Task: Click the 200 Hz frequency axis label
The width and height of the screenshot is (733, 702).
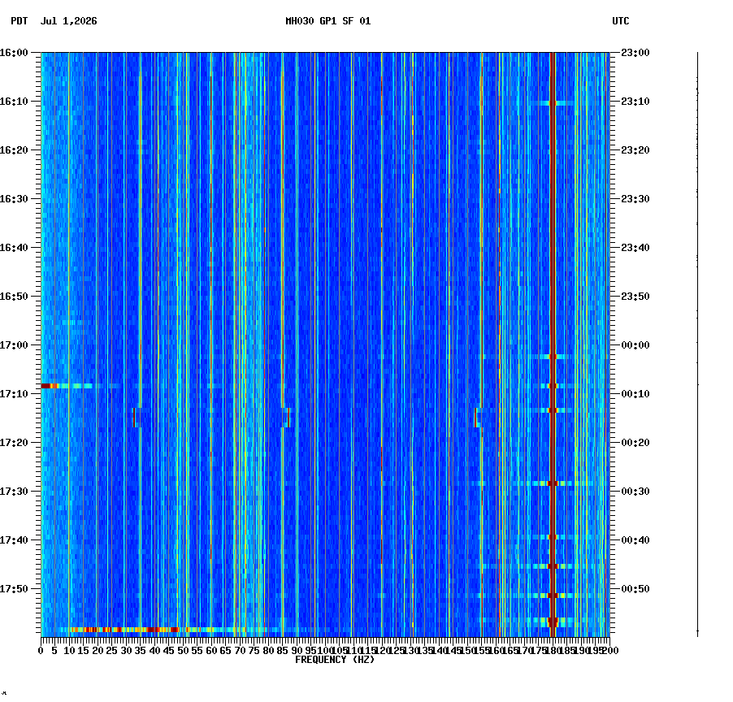Action: pos(610,651)
